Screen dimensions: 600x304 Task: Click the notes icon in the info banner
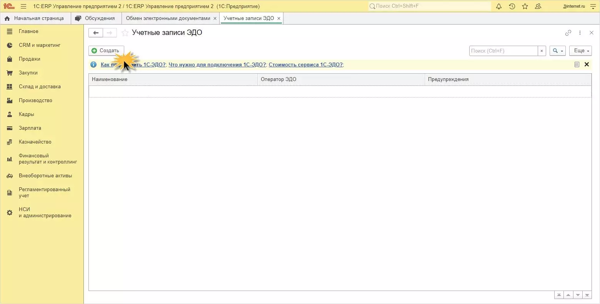577,64
